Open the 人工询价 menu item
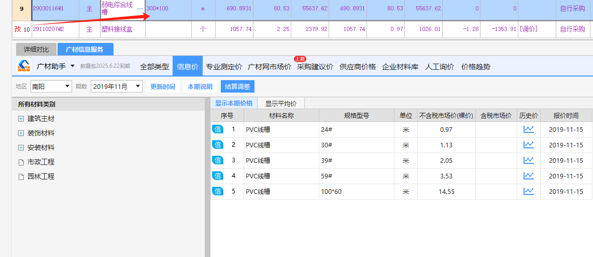This screenshot has width=593, height=257. coord(440,67)
